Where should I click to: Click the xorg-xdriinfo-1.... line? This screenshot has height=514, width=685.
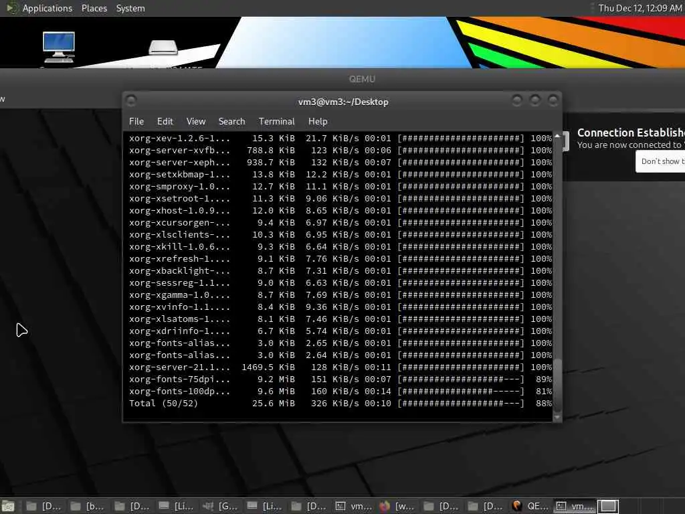click(340, 331)
